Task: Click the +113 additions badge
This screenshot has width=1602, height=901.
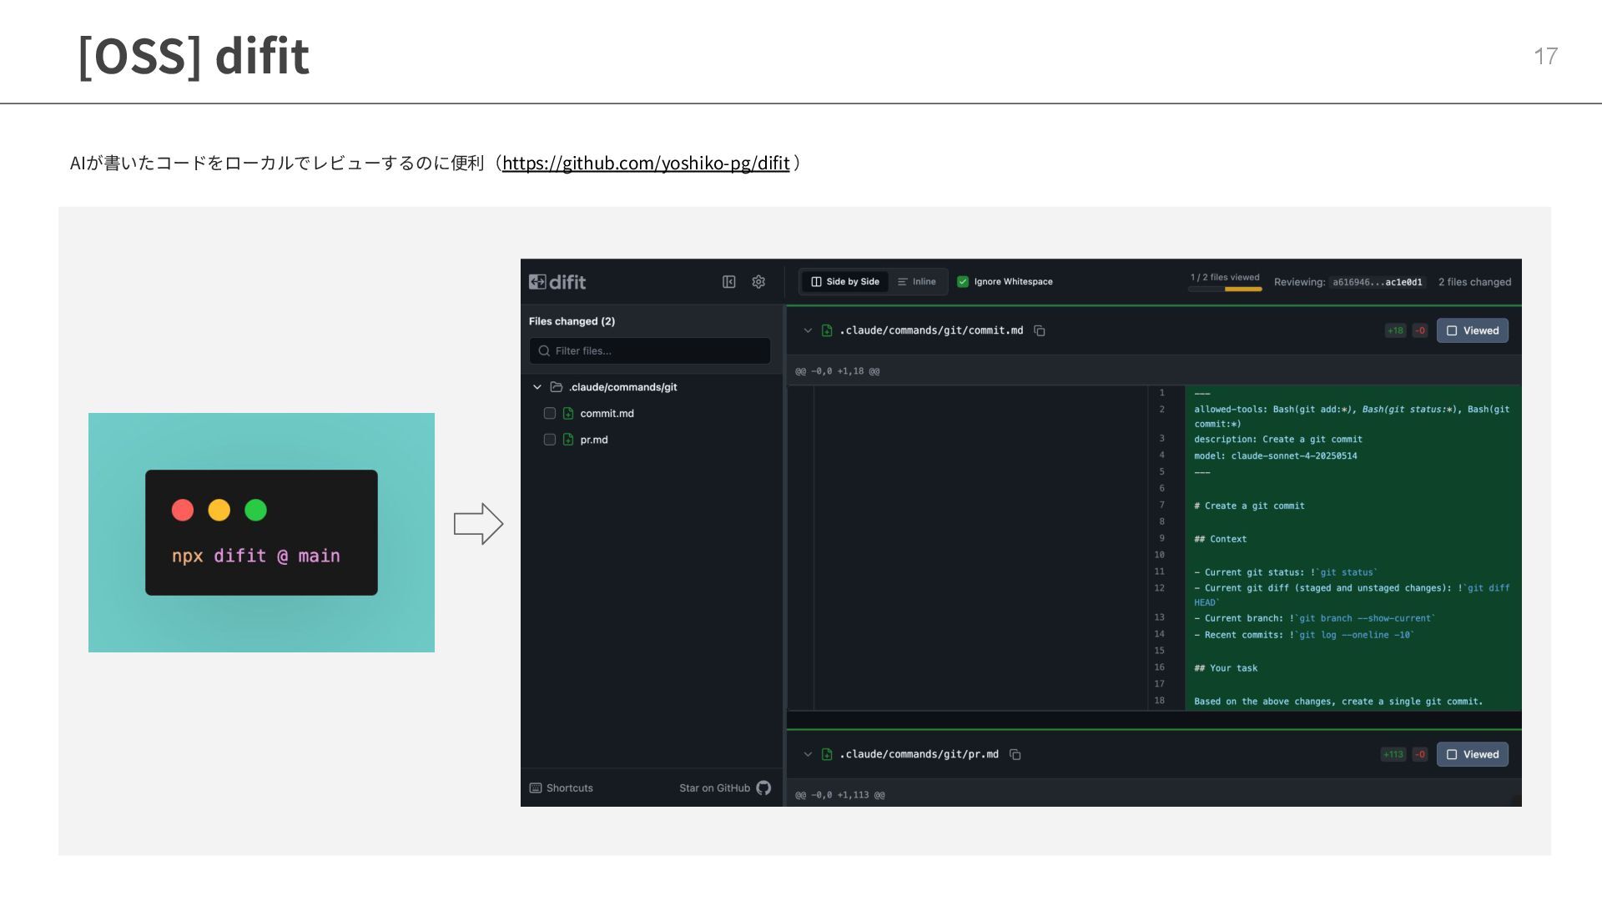Action: pyautogui.click(x=1393, y=754)
